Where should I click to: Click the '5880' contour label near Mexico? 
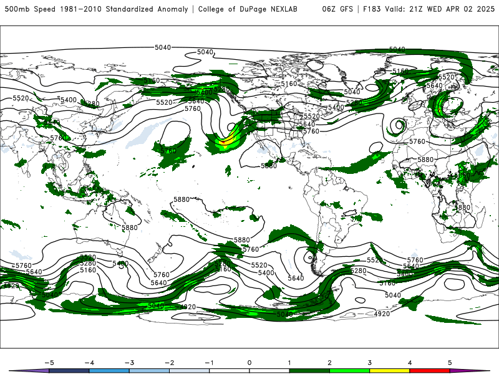269,166
